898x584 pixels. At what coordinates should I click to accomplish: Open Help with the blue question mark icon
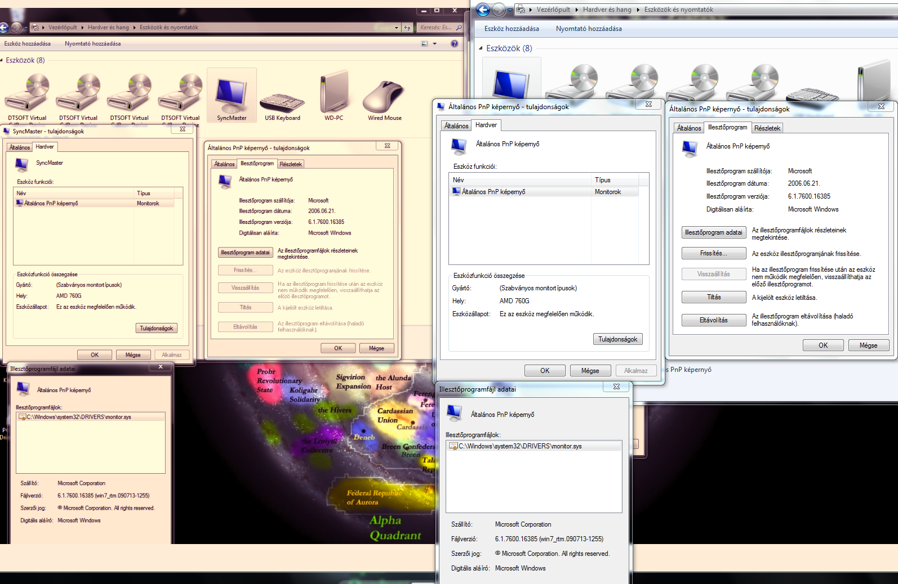pyautogui.click(x=455, y=43)
